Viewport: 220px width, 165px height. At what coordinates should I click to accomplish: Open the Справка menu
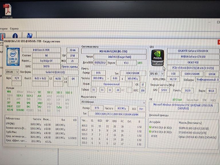pyautogui.click(x=14, y=28)
